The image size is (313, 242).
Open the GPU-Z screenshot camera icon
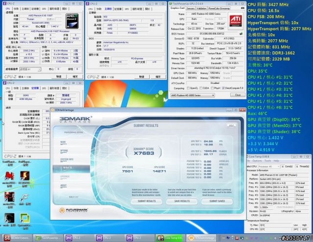pyautogui.click(x=243, y=8)
